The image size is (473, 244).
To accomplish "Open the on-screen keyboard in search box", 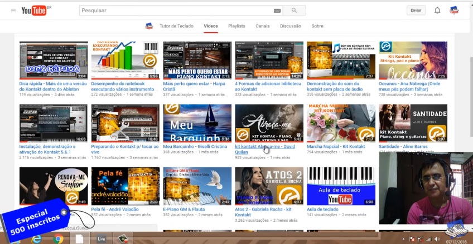I will point(277,11).
